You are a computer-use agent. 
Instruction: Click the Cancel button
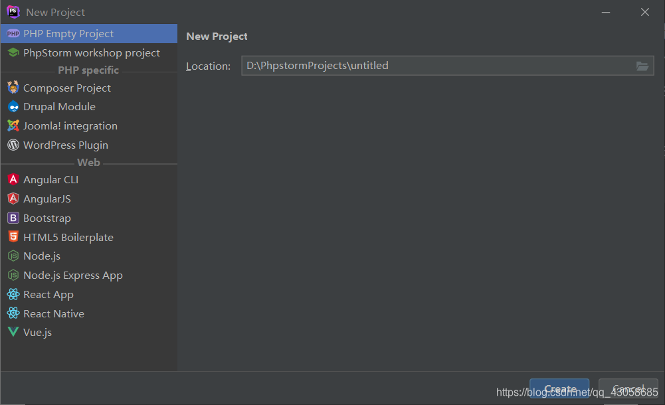628,388
